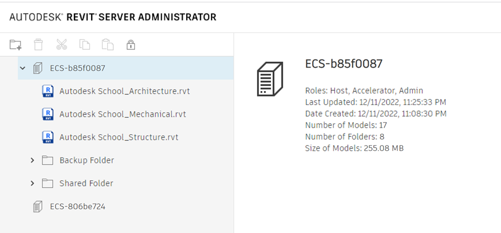Expand the Backup Folder
501x233 pixels.
pyautogui.click(x=32, y=160)
